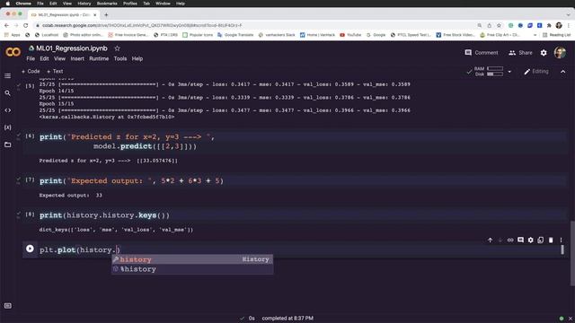Open the Chrome extensions puzzle icon

549,26
